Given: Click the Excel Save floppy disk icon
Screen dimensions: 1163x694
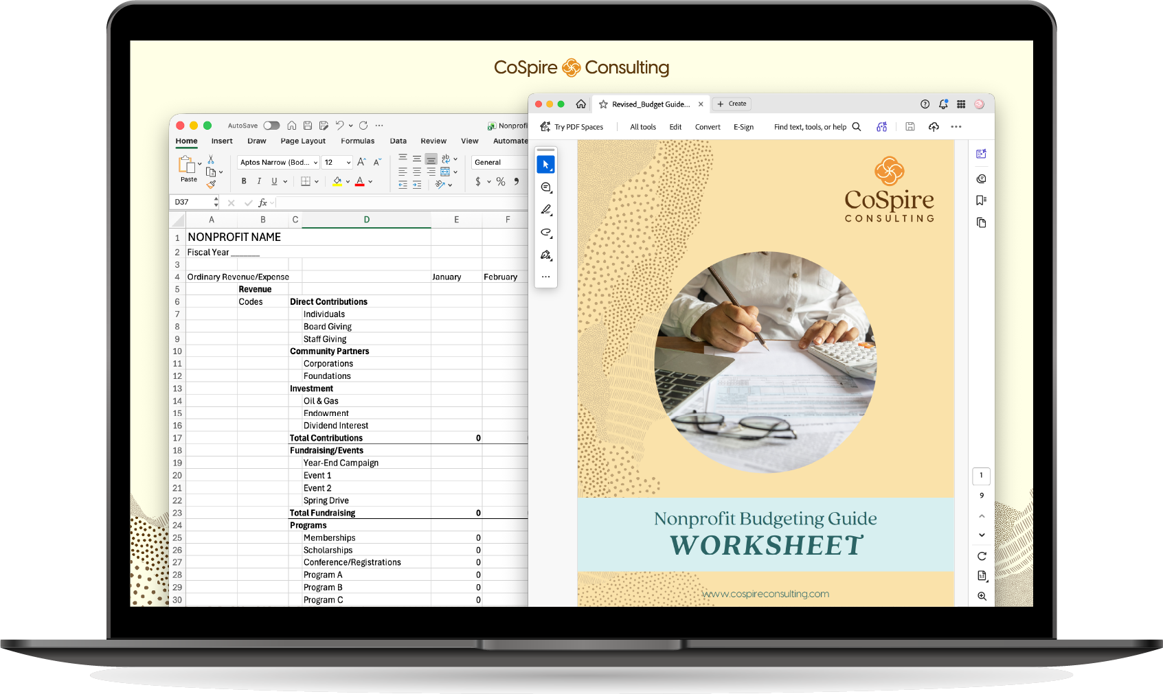Looking at the screenshot, I should coord(308,126).
